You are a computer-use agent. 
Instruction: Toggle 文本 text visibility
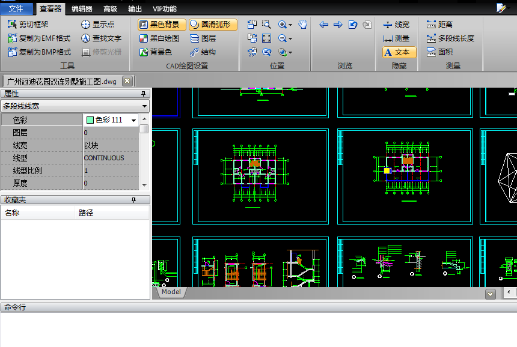tap(399, 52)
